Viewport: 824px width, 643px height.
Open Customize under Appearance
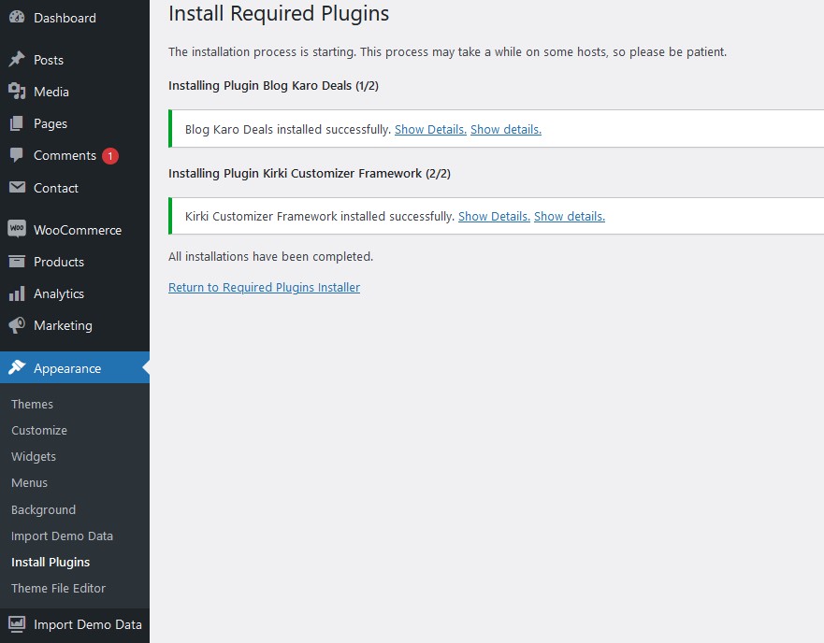39,430
